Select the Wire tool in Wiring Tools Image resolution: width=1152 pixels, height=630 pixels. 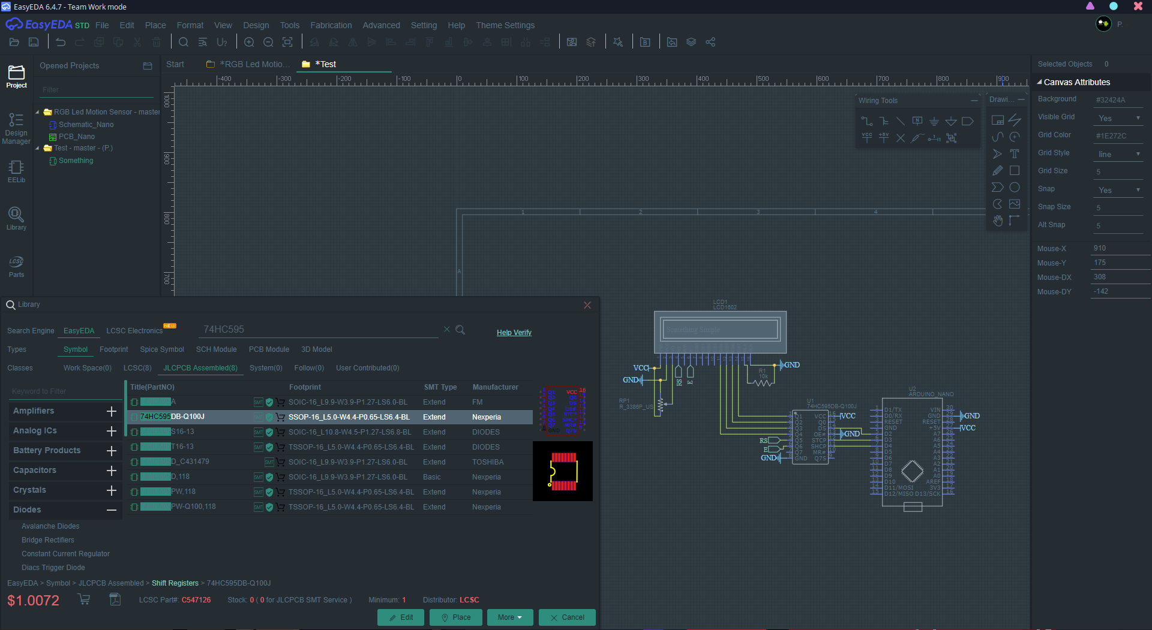(867, 121)
